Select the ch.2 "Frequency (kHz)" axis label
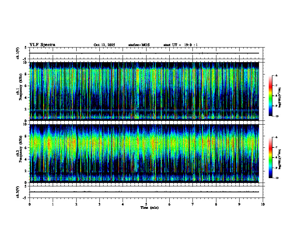This screenshot has width=296, height=229. [21, 149]
